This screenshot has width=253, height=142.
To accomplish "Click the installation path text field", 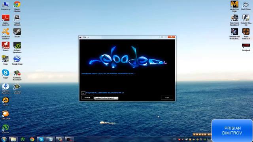I will click(x=105, y=93).
